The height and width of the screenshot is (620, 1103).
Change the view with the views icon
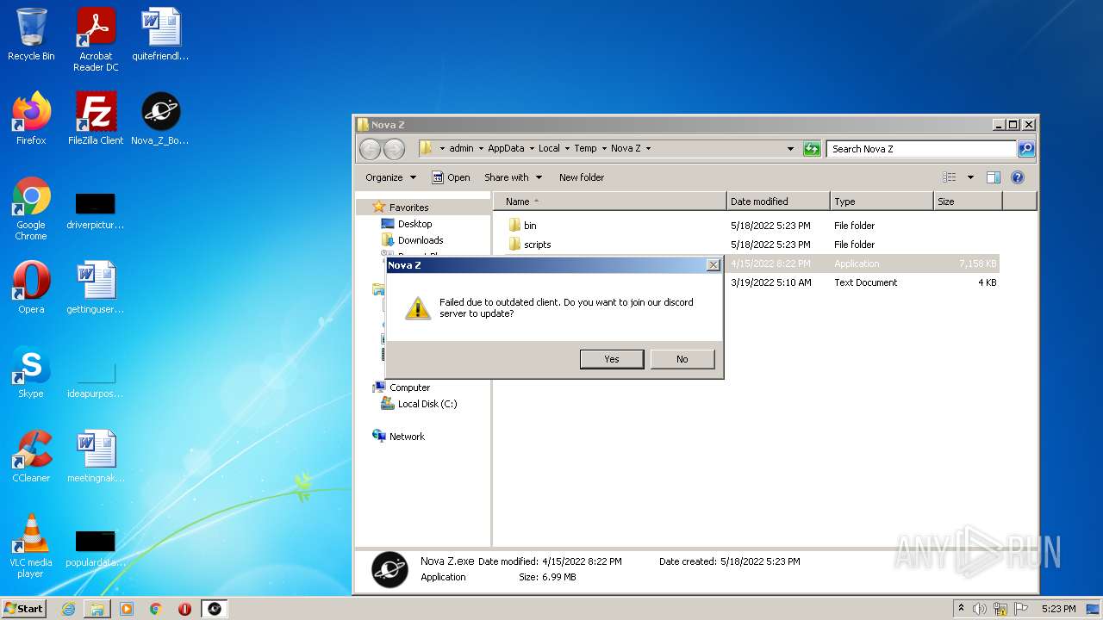pos(950,177)
